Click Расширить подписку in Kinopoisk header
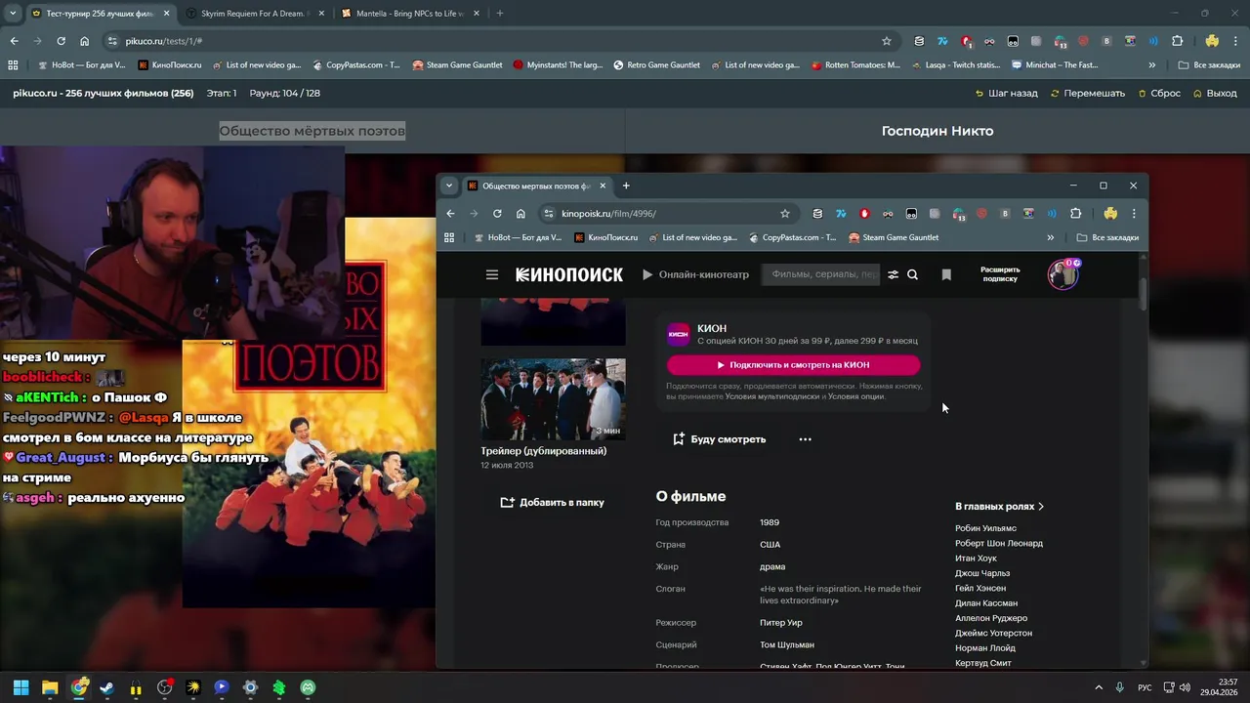The height and width of the screenshot is (703, 1250). pos(1000,274)
